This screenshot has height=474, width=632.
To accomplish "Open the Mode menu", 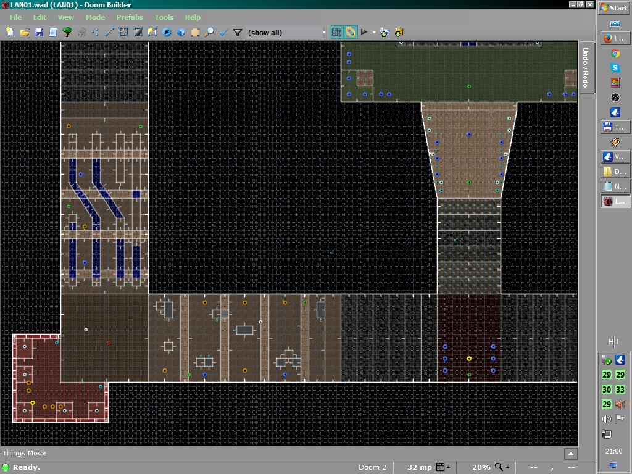I will (x=95, y=17).
